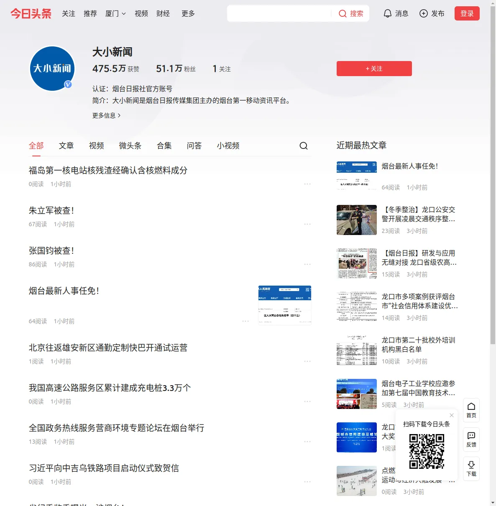Open hot article 龙口市多项案例获评烟台市

click(x=420, y=301)
